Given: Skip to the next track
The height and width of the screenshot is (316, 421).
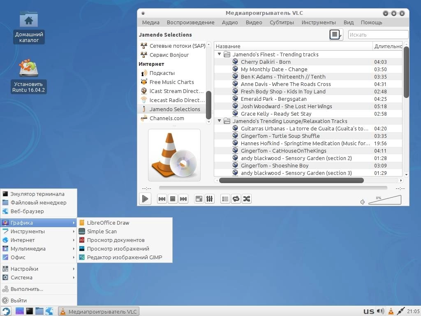Looking at the screenshot, I should tap(183, 199).
